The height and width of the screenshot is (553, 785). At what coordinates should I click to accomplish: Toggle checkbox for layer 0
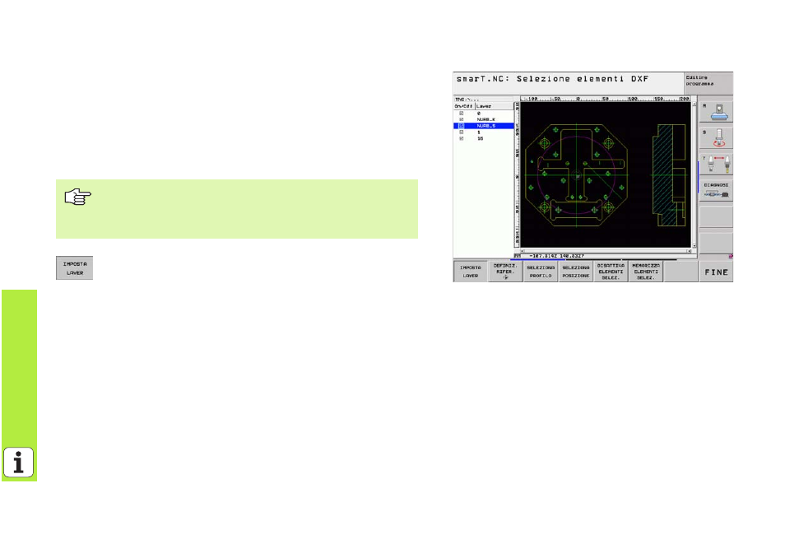tap(461, 114)
